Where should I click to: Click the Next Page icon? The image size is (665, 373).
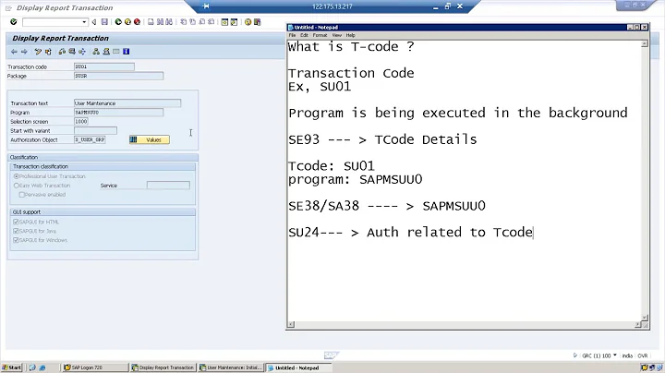202,22
